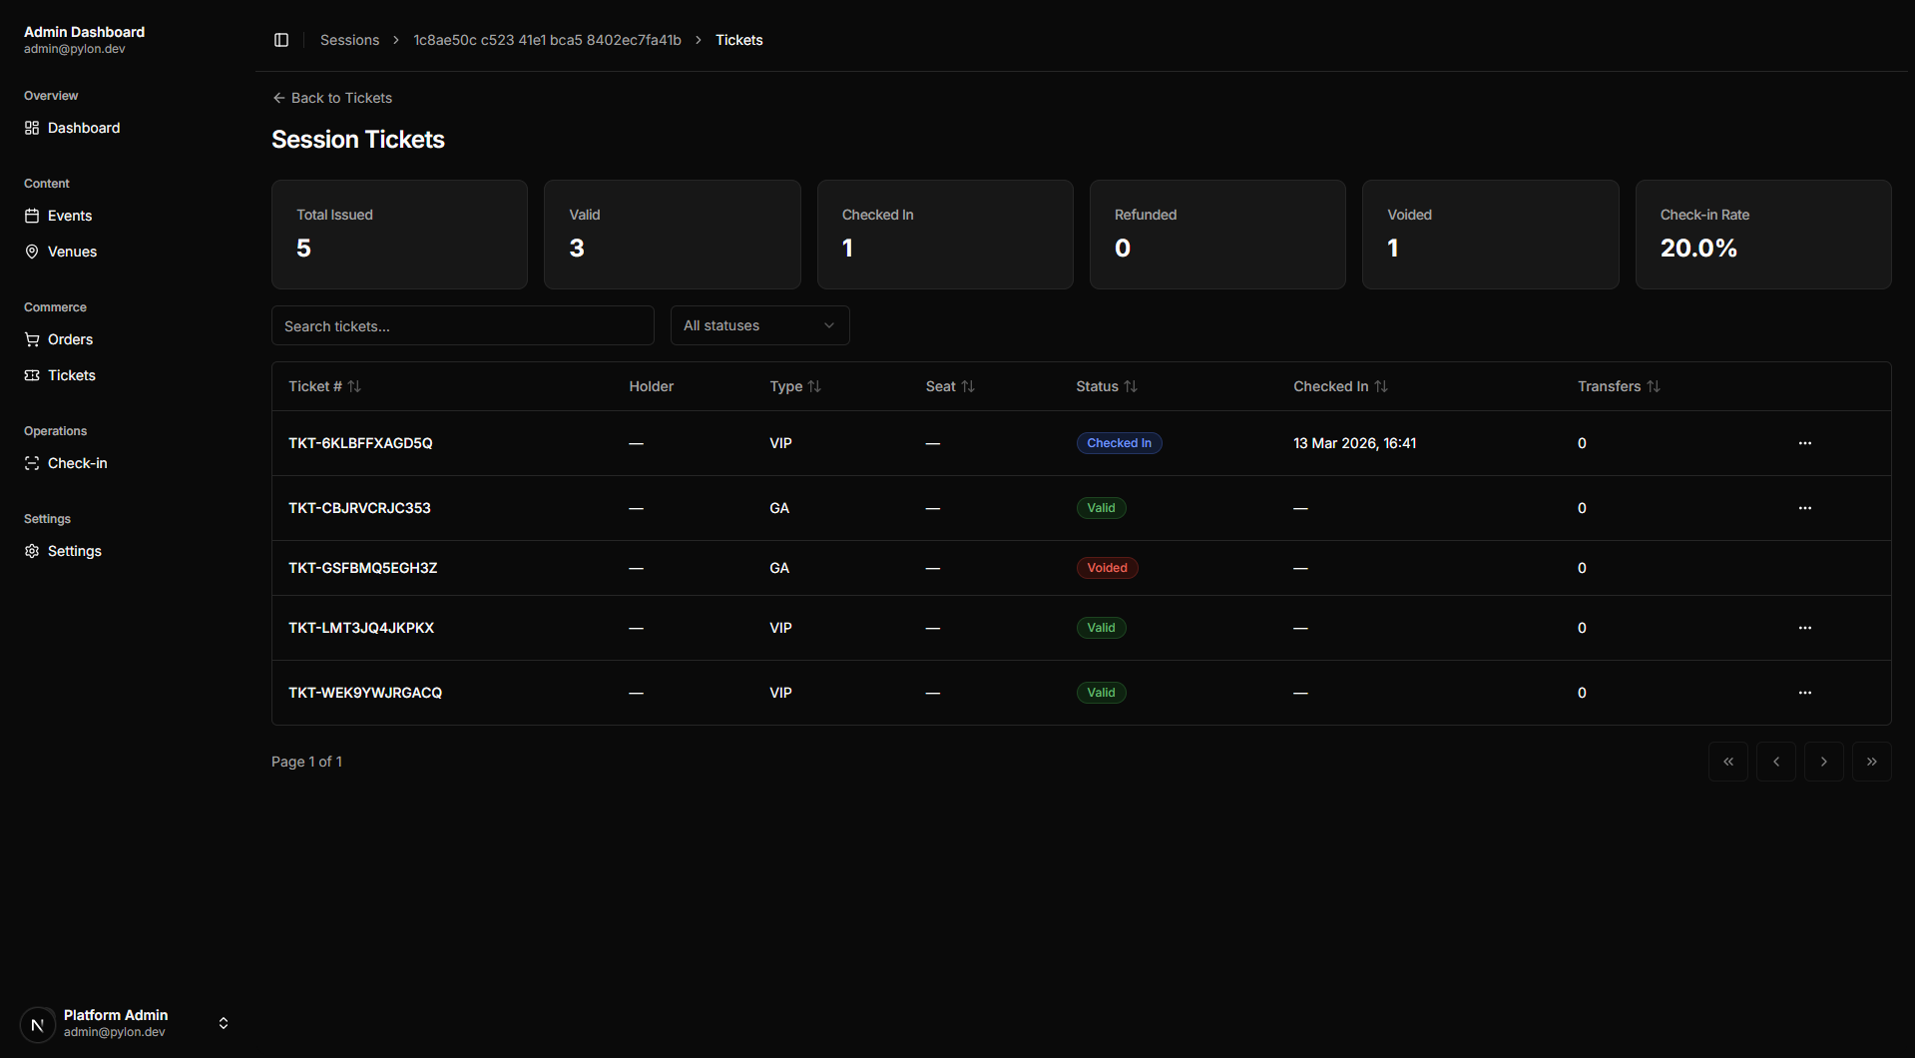Click the Check-in Rate stat card
The height and width of the screenshot is (1058, 1915).
click(x=1763, y=235)
